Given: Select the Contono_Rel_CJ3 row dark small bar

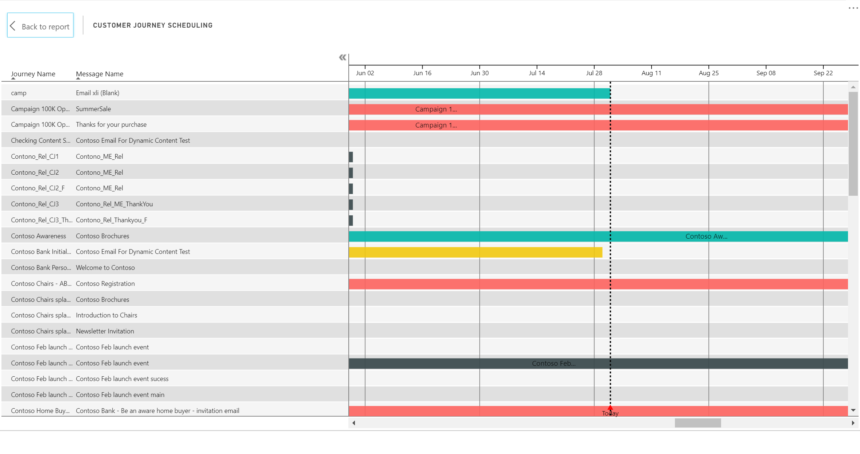Looking at the screenshot, I should pyautogui.click(x=351, y=204).
